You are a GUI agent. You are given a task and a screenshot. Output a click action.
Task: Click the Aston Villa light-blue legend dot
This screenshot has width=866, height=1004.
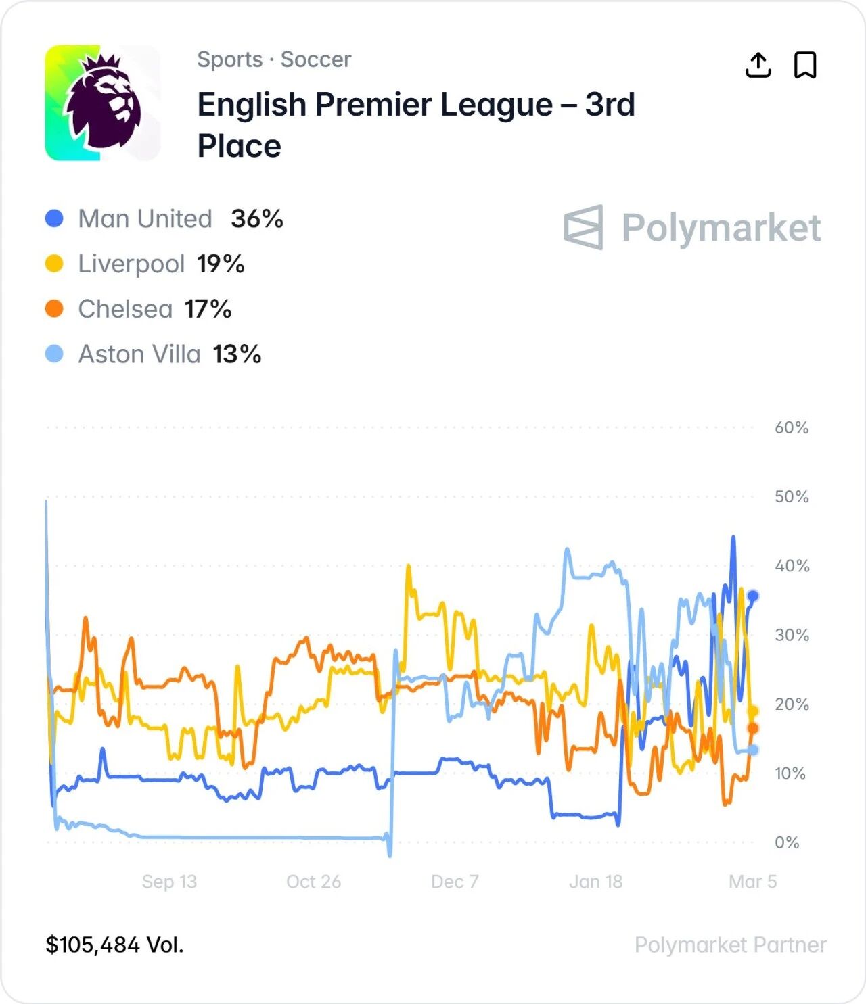coord(54,354)
